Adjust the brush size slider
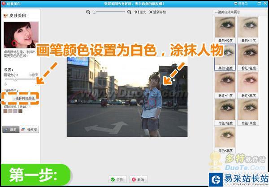 [x=15, y=79]
